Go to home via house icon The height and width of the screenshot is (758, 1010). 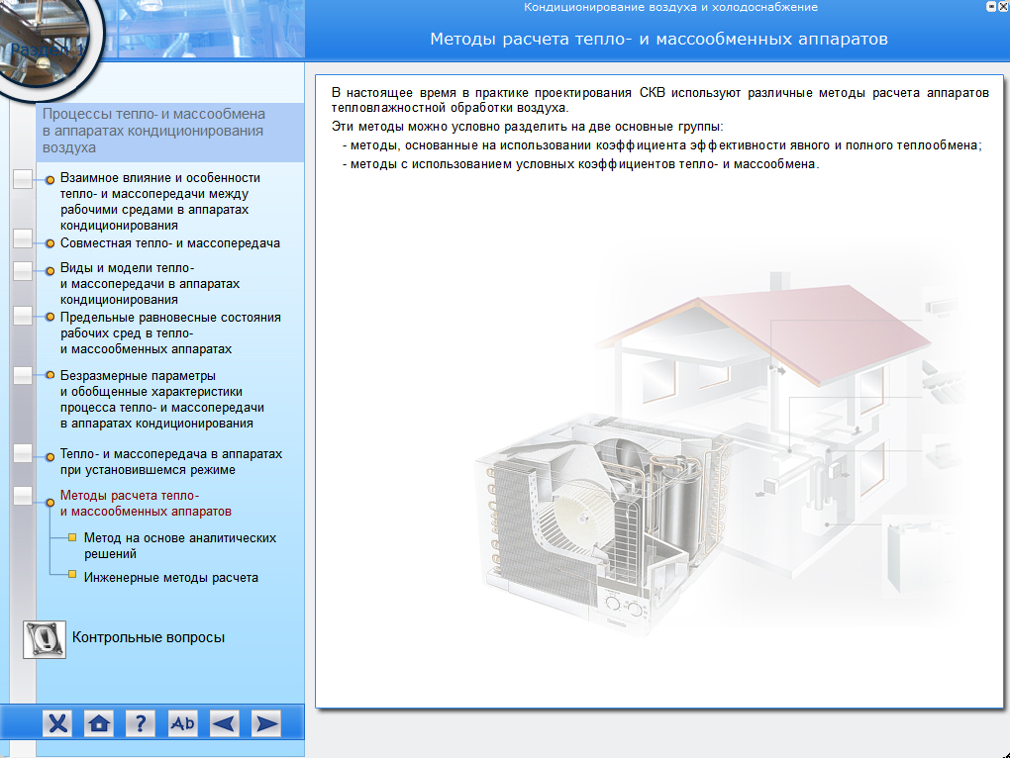(x=99, y=723)
